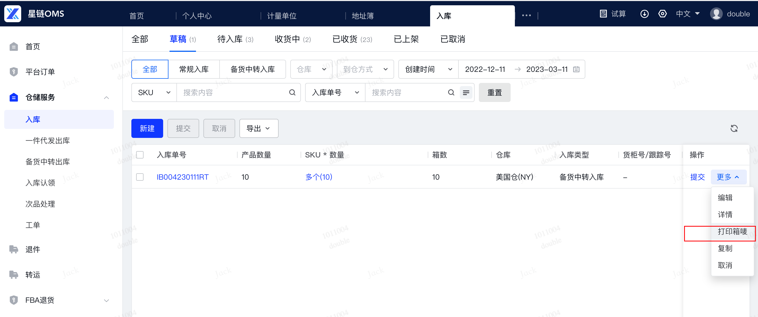
Task: Click the 多个(10) SKU link
Action: tap(319, 177)
